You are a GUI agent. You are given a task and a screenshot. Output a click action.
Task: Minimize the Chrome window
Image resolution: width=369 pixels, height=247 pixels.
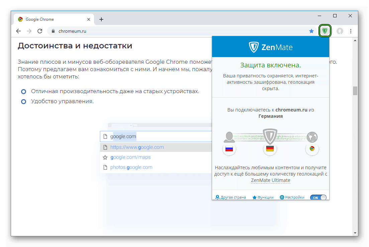click(319, 16)
